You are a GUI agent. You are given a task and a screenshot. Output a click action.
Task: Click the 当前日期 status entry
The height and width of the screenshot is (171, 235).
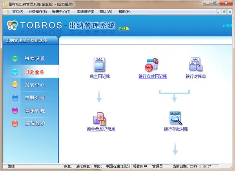(x=186, y=166)
